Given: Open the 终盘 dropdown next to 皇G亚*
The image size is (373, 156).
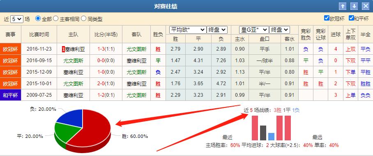Looking at the screenshot, I should 279,30.
